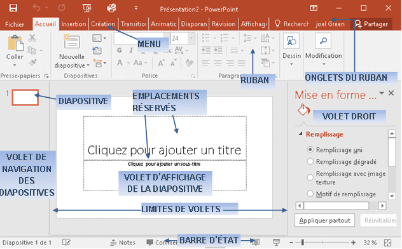Click zoom out minus button
402x249 pixels.
(291, 243)
